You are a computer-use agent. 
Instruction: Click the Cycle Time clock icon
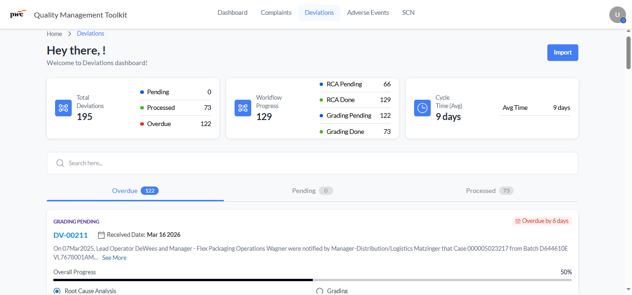point(422,108)
